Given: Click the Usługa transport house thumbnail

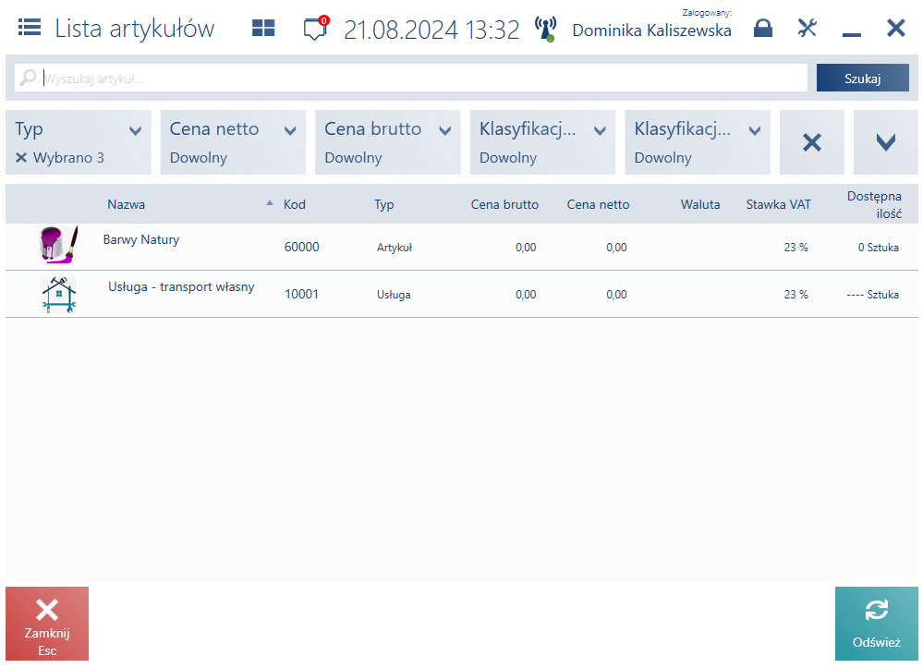Looking at the screenshot, I should coord(58,295).
